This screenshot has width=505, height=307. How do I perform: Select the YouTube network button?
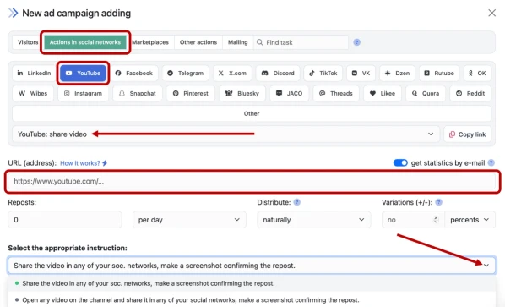tap(83, 74)
